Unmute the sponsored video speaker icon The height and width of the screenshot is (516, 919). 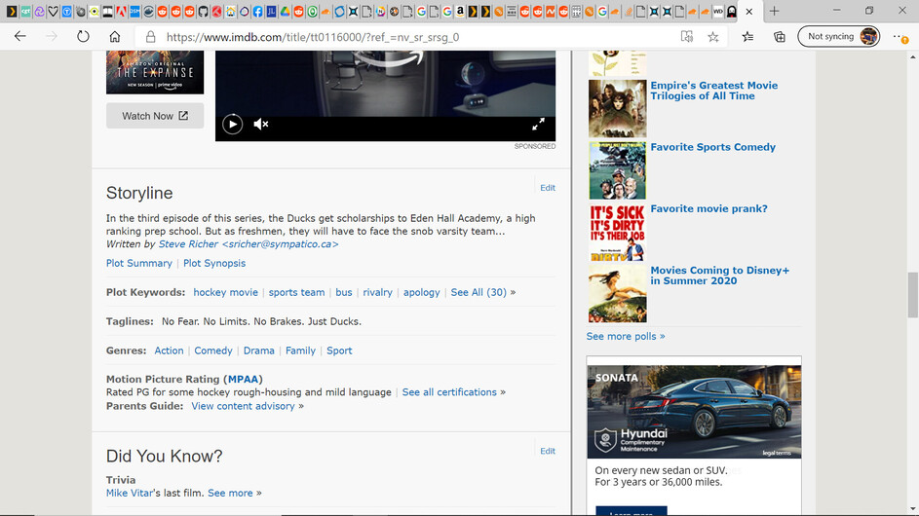261,125
